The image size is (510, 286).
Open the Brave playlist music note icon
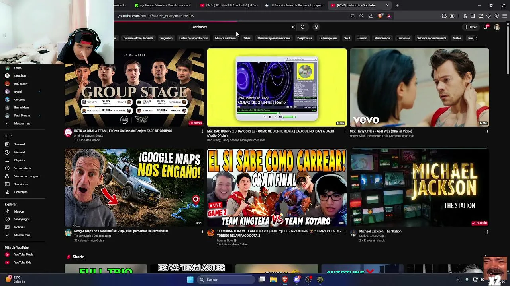465,16
